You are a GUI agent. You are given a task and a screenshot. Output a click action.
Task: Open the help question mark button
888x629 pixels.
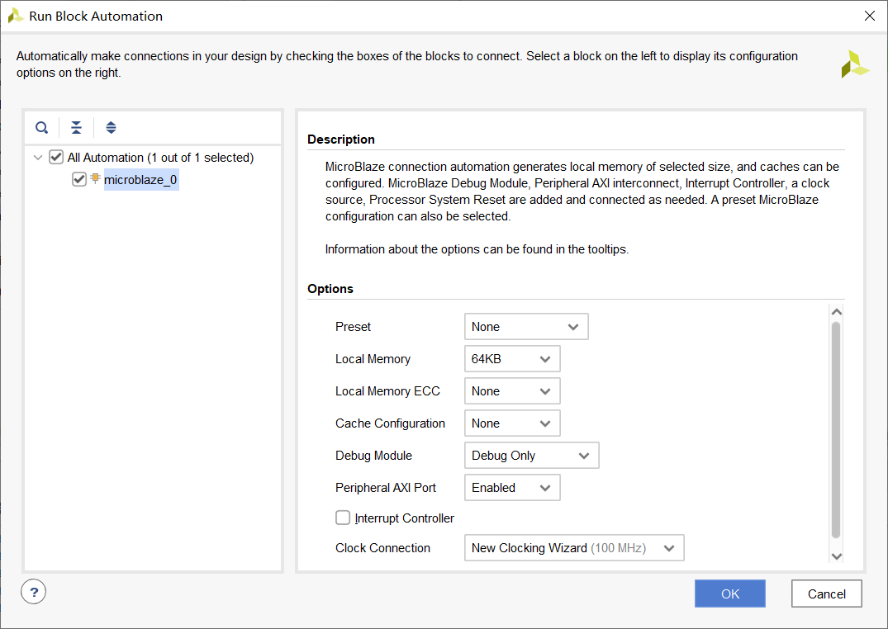click(34, 592)
